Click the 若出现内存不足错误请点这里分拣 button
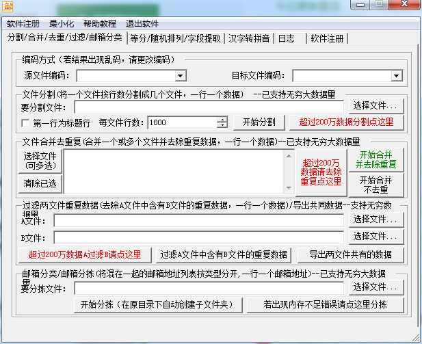Viewport: 422px width, 344px height. point(325,305)
